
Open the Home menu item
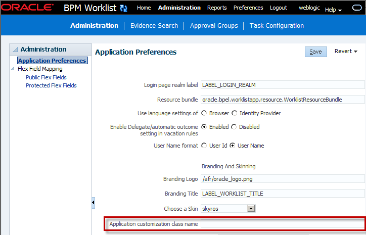(x=144, y=8)
